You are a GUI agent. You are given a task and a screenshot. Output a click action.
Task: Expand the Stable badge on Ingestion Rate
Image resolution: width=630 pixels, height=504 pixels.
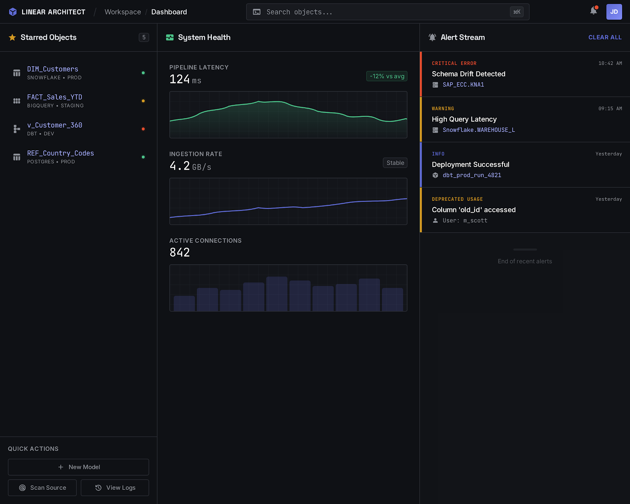click(x=395, y=162)
